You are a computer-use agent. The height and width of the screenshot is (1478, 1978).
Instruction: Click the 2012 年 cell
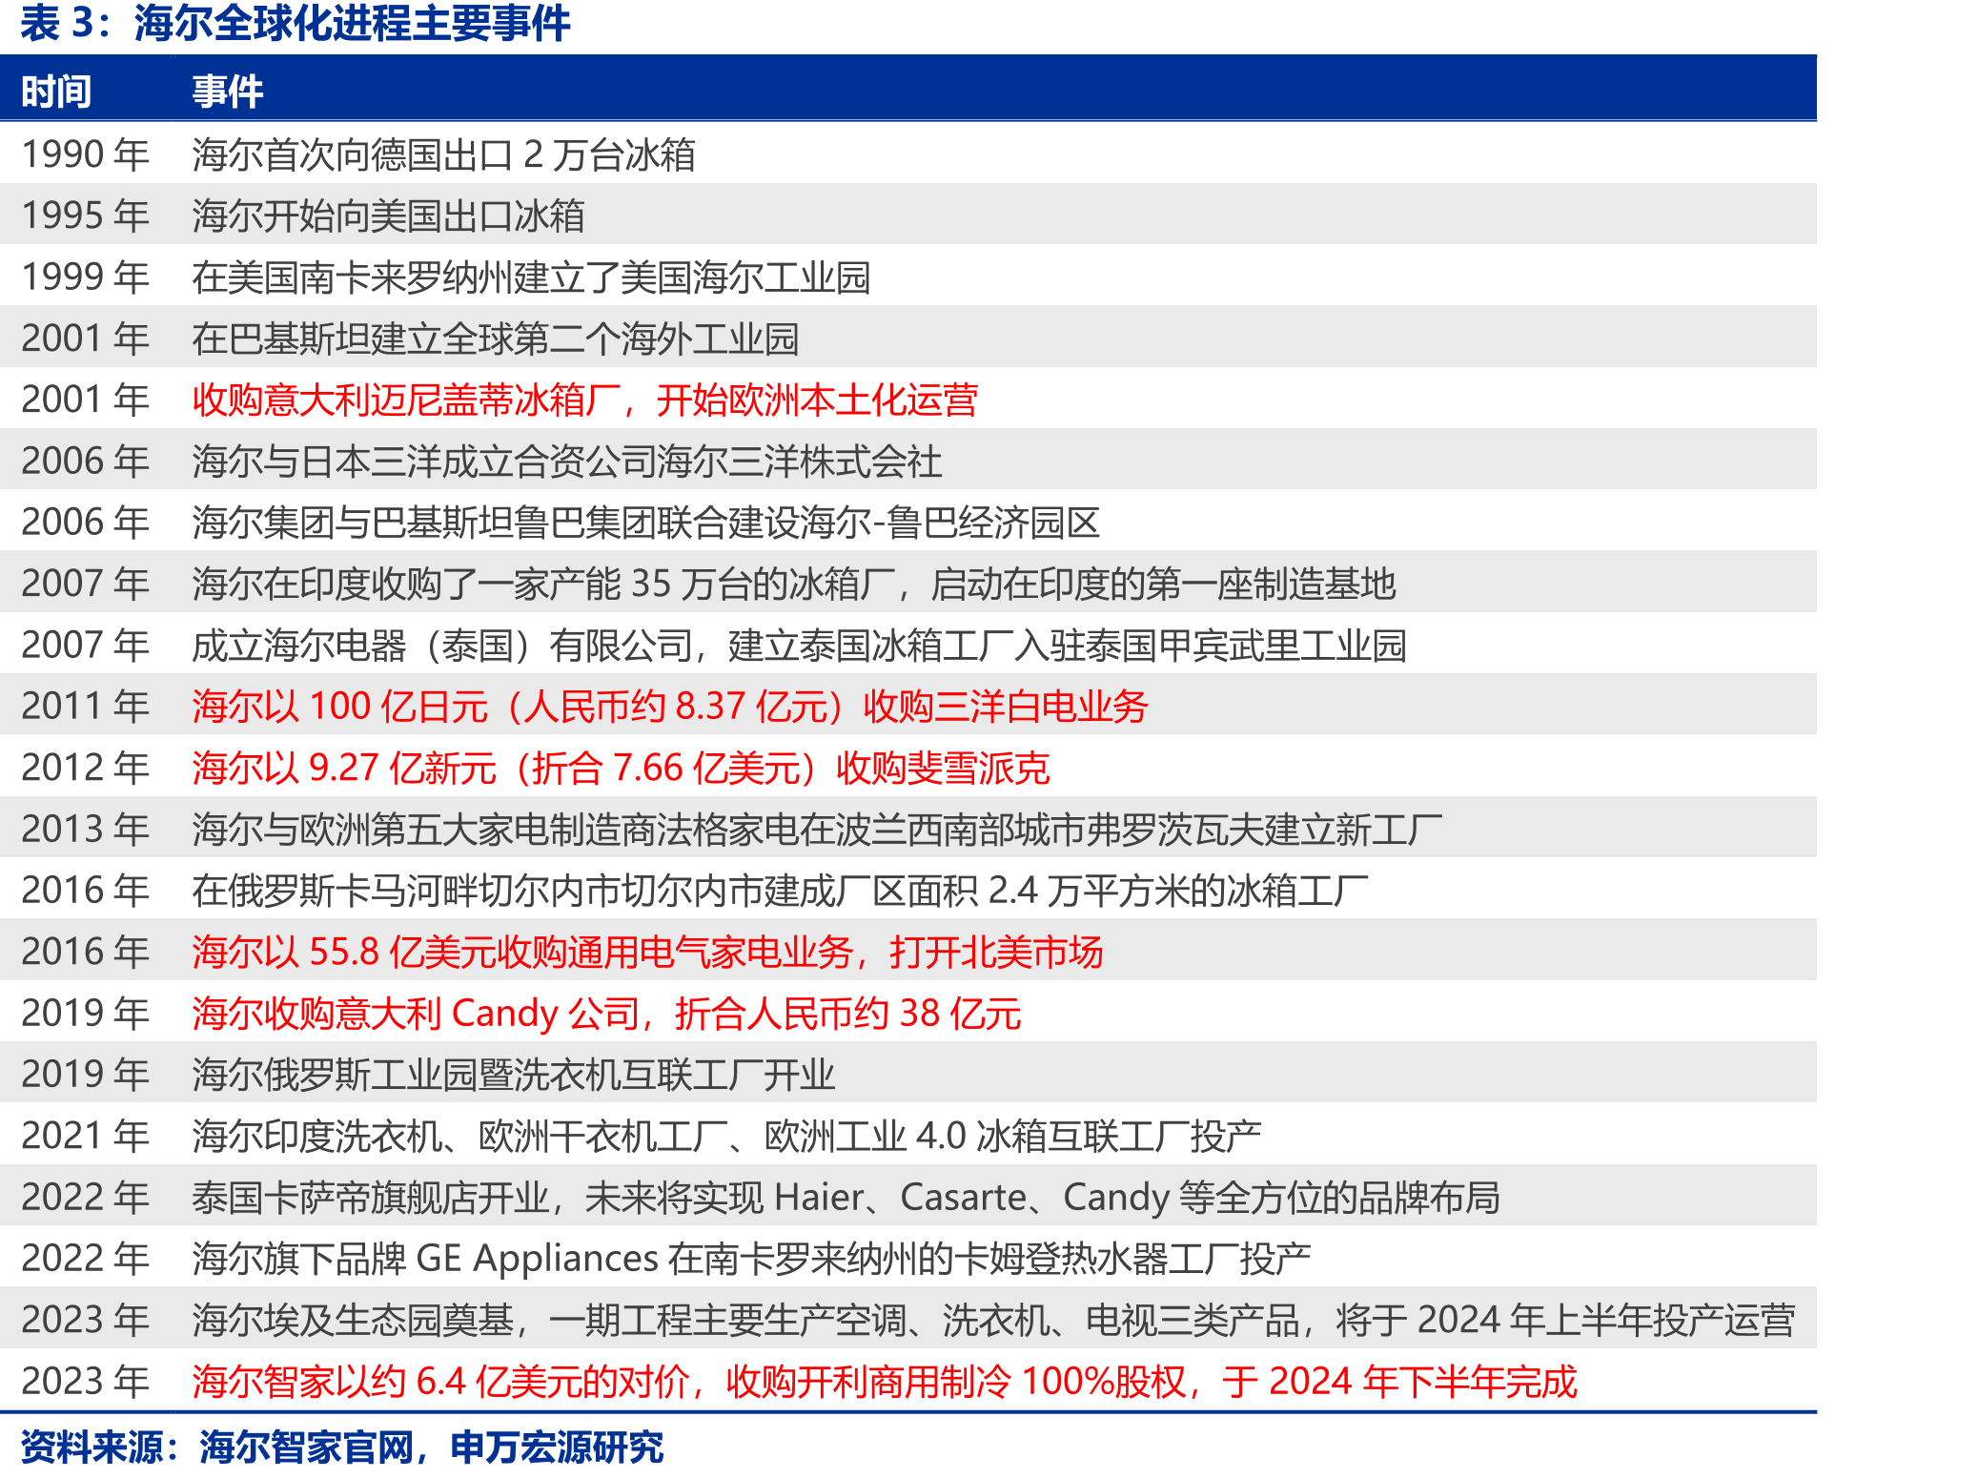click(x=86, y=768)
